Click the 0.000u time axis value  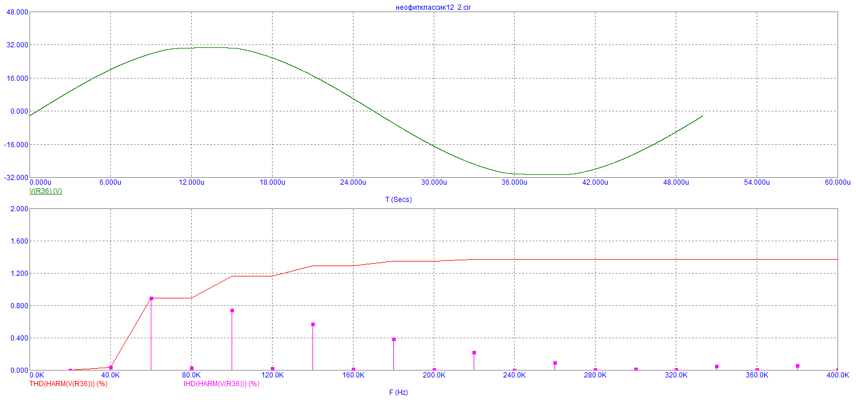[x=40, y=182]
